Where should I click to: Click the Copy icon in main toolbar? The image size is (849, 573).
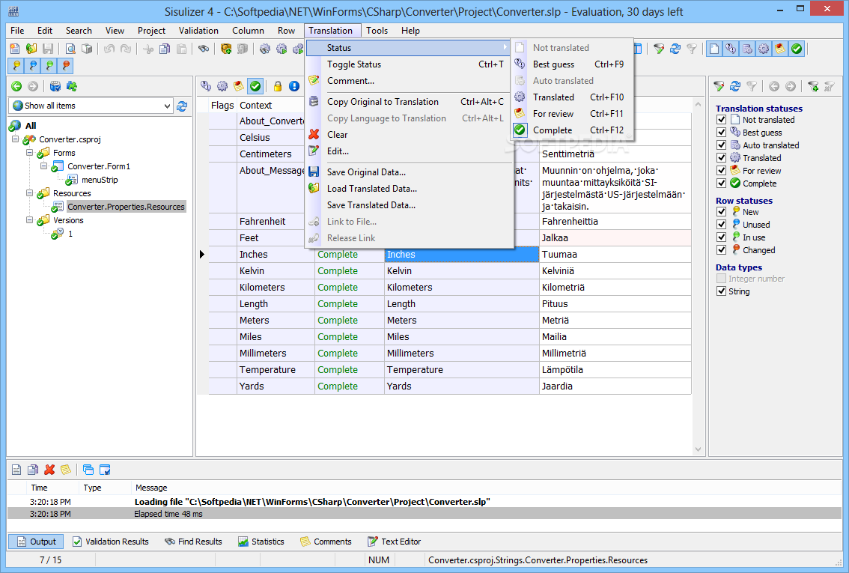(x=165, y=49)
